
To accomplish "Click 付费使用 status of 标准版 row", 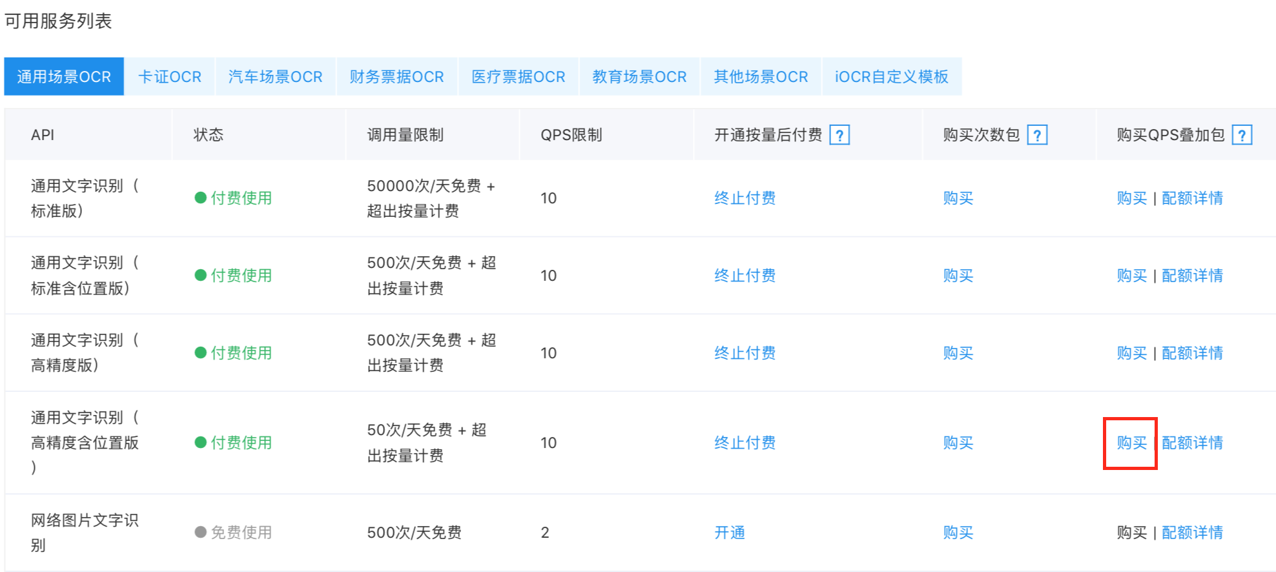I will pyautogui.click(x=233, y=198).
